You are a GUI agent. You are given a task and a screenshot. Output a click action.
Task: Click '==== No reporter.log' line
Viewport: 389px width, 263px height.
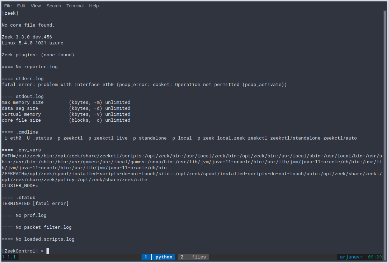29,67
